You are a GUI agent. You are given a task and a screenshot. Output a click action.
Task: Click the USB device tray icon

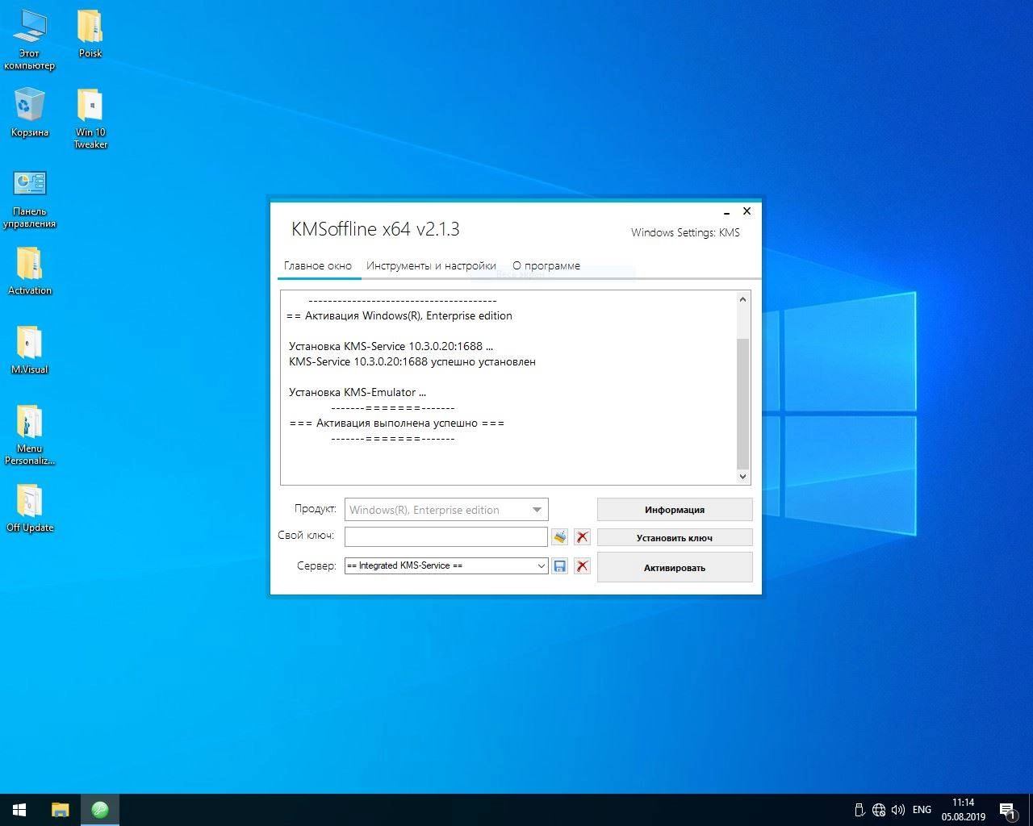click(860, 810)
